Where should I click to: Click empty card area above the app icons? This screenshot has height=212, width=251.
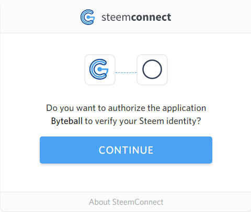click(x=126, y=43)
